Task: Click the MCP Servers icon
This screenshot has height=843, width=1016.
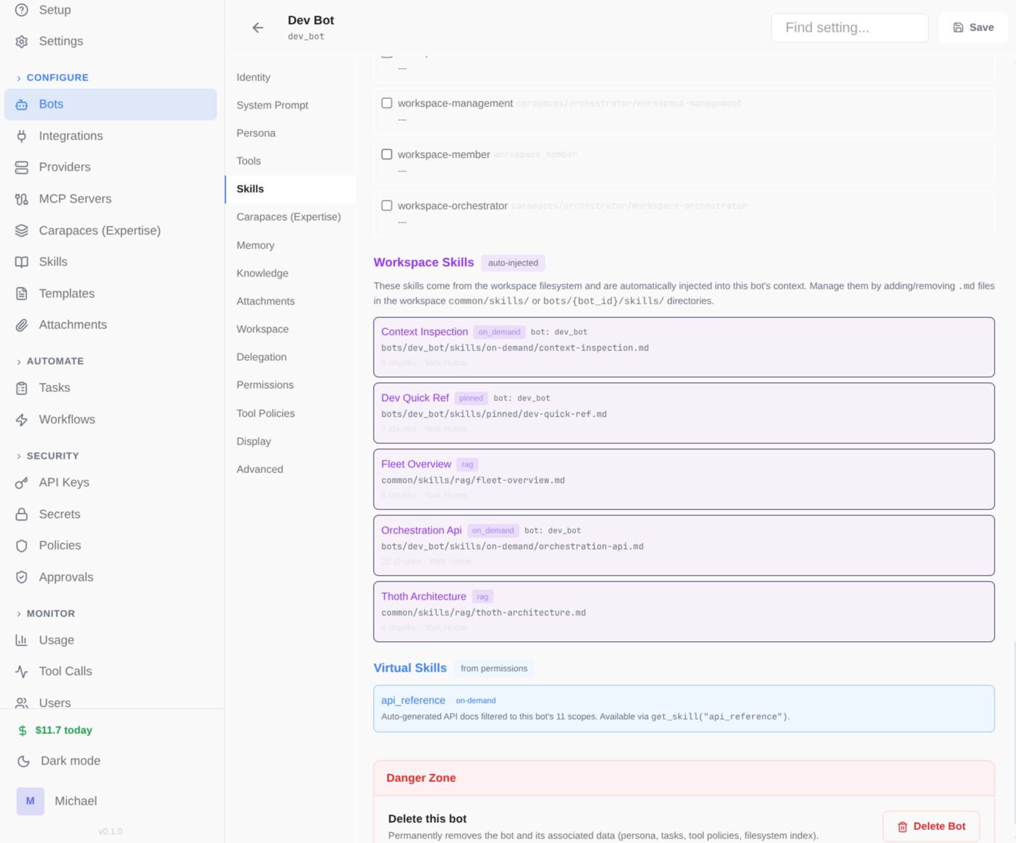Action: pyautogui.click(x=21, y=199)
